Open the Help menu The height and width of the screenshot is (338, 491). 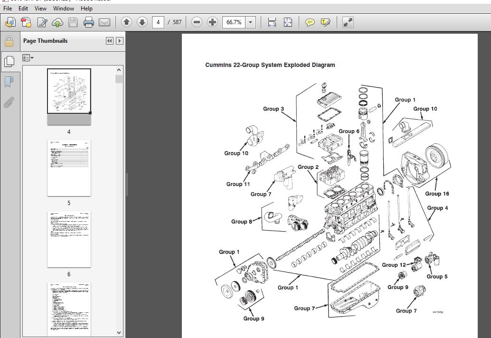pyautogui.click(x=86, y=9)
